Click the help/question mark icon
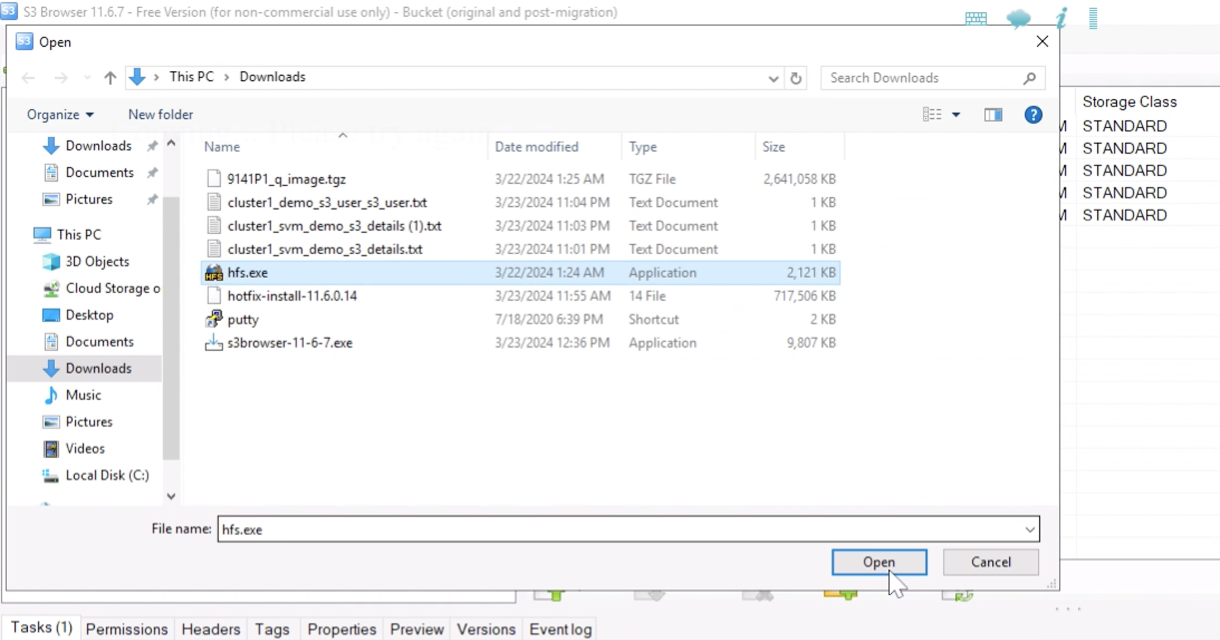The image size is (1220, 640). pos(1033,114)
